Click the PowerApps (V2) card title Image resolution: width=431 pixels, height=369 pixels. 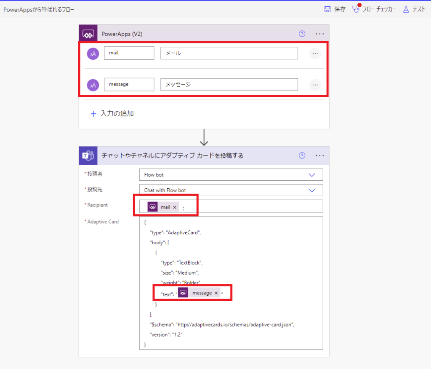[122, 34]
